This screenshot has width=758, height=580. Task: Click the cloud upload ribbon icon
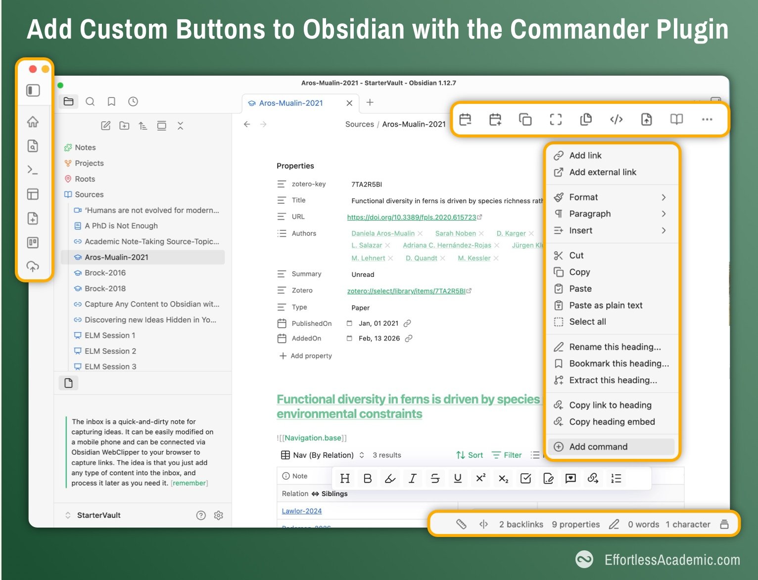click(x=33, y=267)
